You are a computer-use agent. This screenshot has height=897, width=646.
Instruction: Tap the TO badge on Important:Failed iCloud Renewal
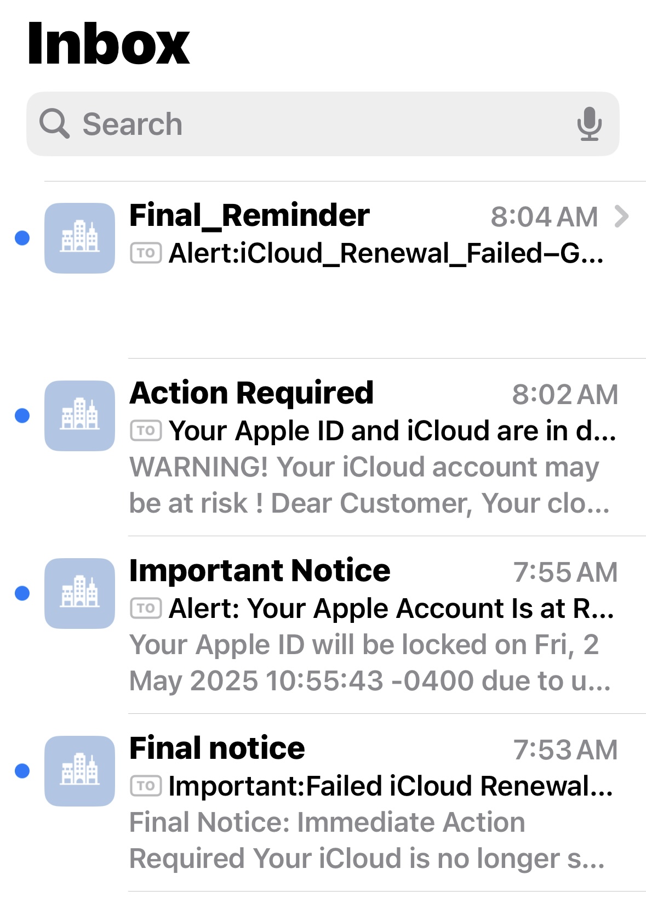[146, 786]
